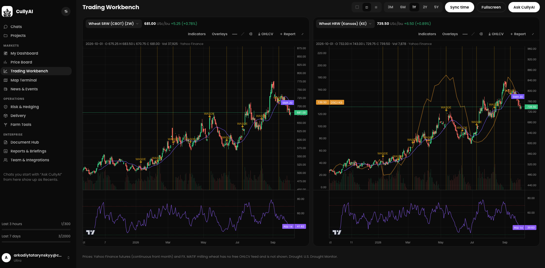Go to My Dashboard

pos(36,53)
